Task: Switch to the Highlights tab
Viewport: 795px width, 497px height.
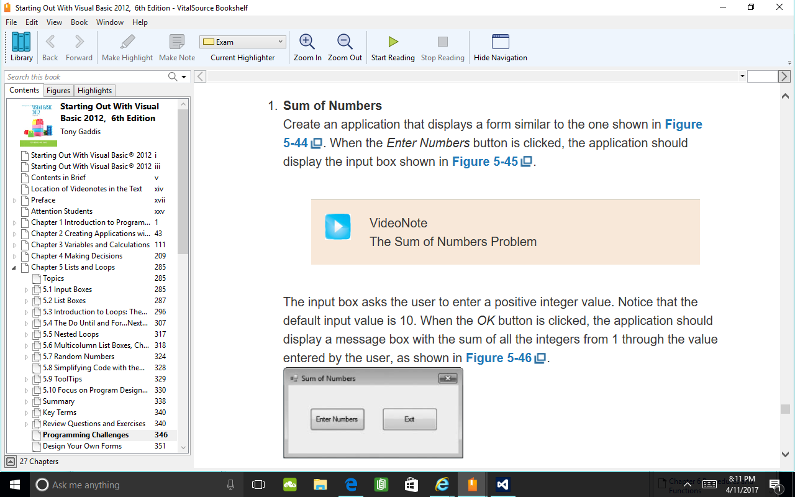Action: pos(95,91)
